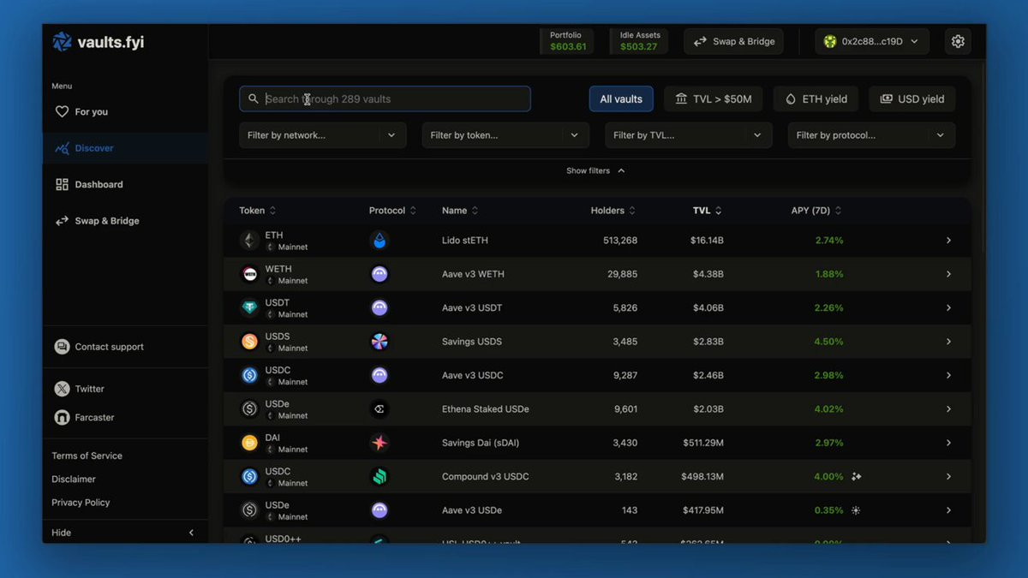The image size is (1028, 578).
Task: Click the Portfolio $603.61 box
Action: [x=566, y=41]
